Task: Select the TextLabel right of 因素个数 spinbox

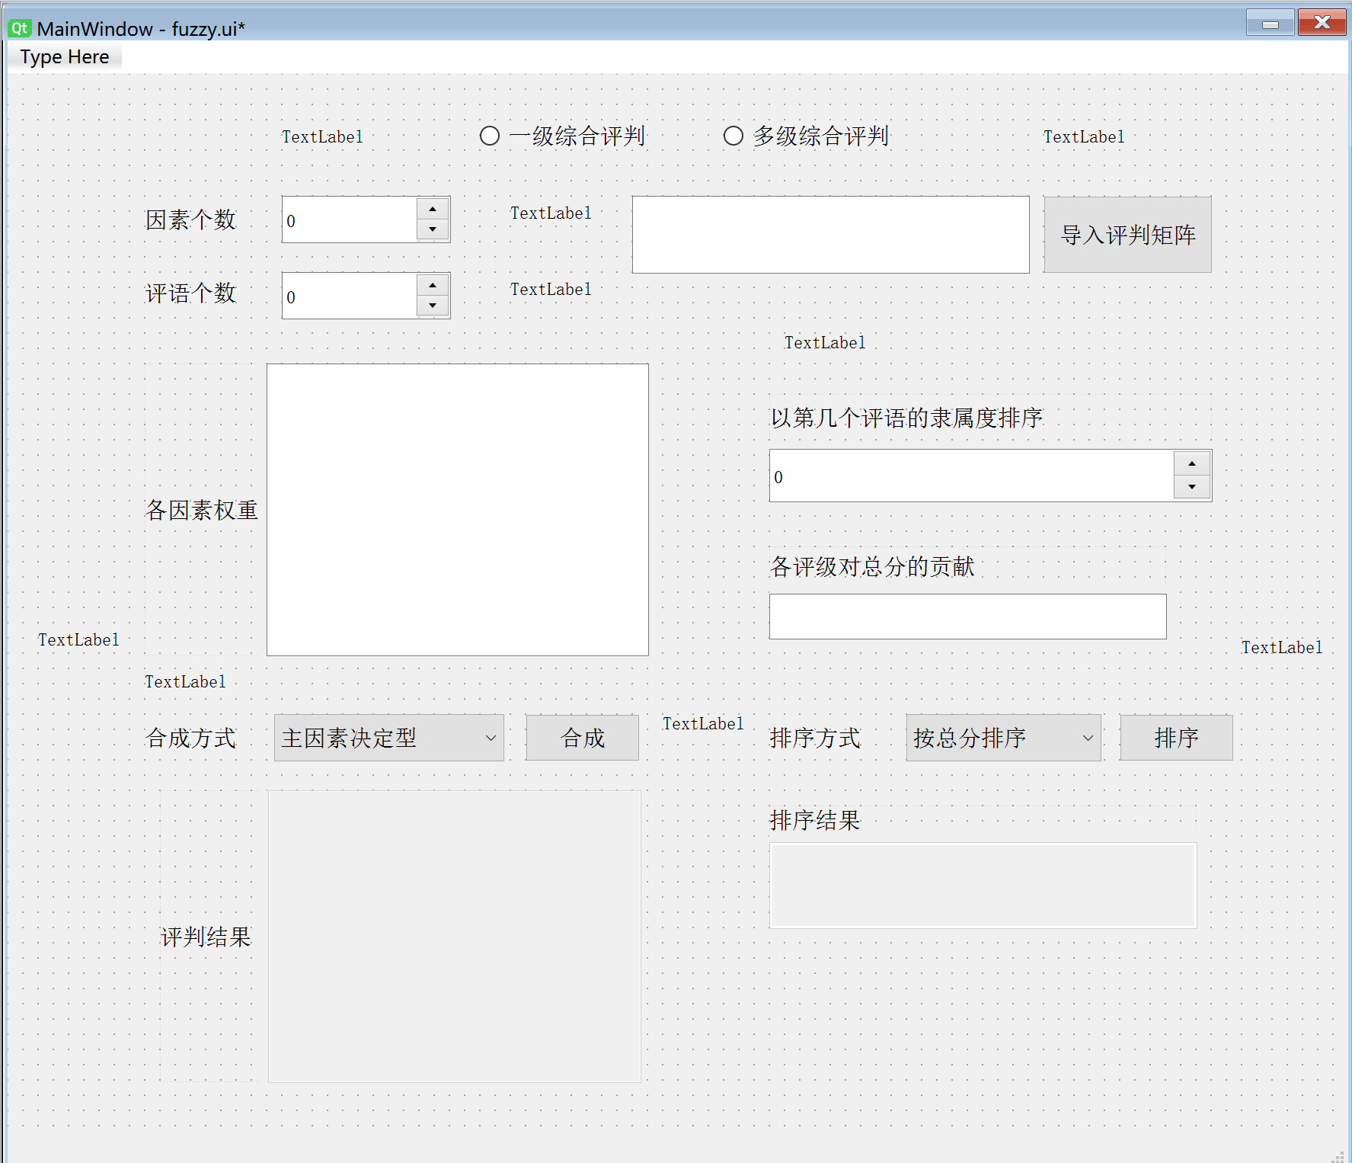Action: [551, 213]
